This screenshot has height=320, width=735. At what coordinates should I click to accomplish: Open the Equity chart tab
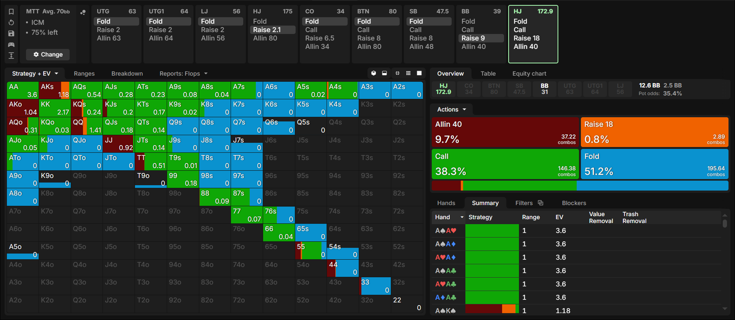point(529,74)
